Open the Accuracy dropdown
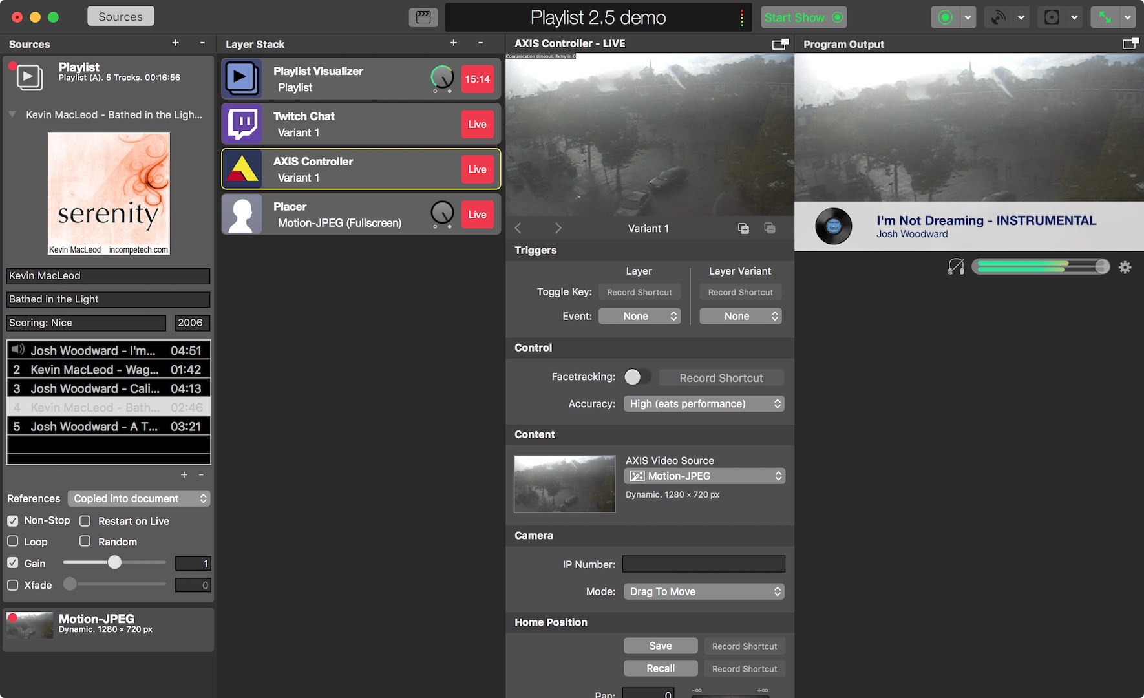The width and height of the screenshot is (1144, 698). (704, 404)
